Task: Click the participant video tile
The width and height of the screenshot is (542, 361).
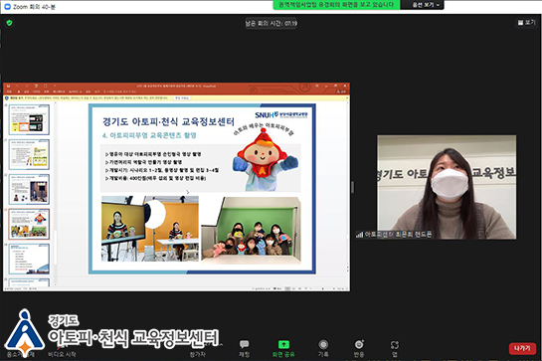Action: point(447,187)
